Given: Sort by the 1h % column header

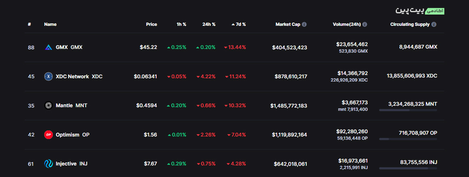Looking at the screenshot, I should 181,24.
